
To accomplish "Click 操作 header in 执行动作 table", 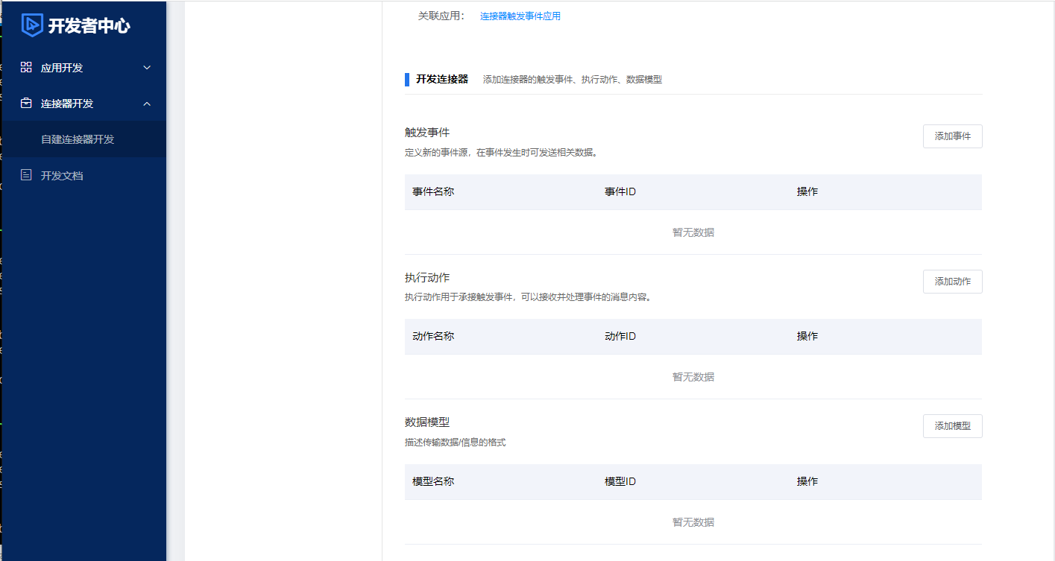I will click(807, 336).
